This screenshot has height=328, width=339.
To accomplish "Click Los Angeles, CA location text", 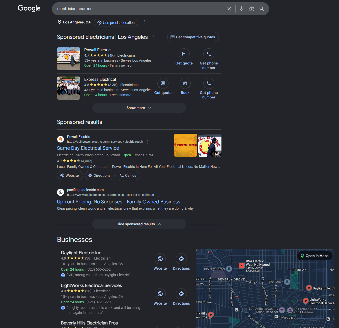I will (77, 22).
